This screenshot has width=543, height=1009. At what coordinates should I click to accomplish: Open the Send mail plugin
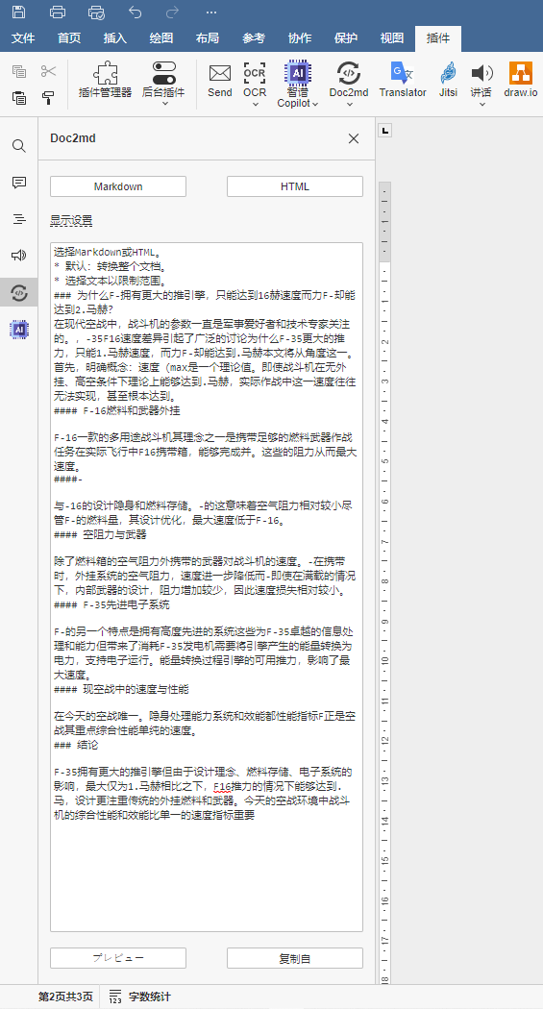click(x=220, y=79)
